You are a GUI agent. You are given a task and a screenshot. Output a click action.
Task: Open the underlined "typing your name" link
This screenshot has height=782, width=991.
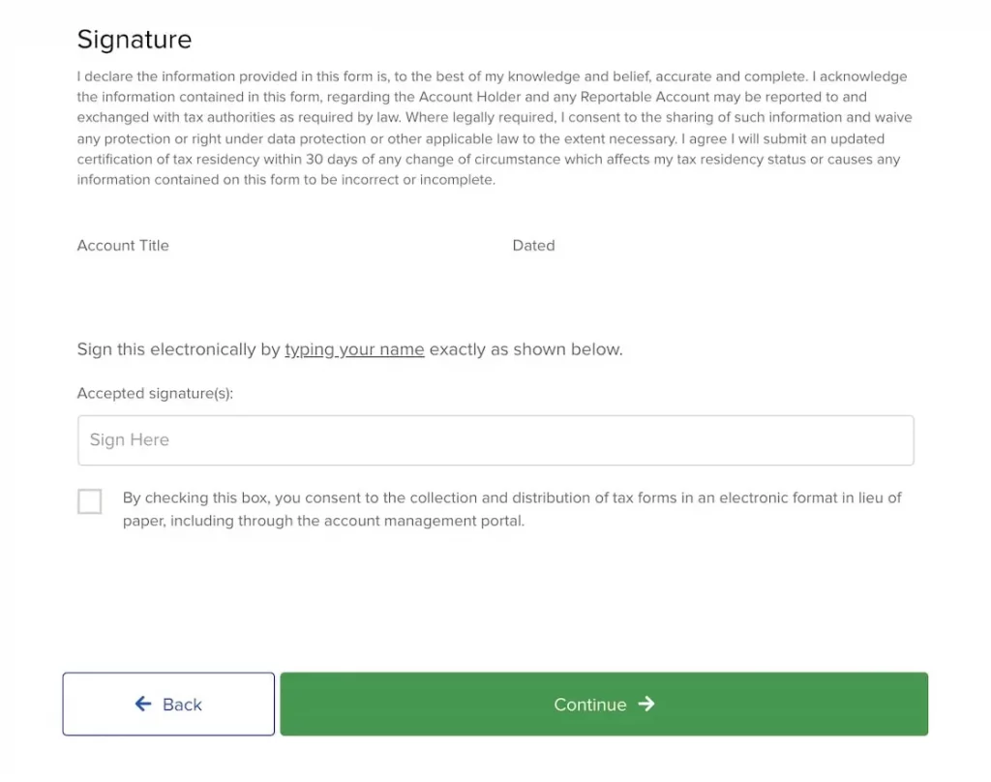point(354,349)
